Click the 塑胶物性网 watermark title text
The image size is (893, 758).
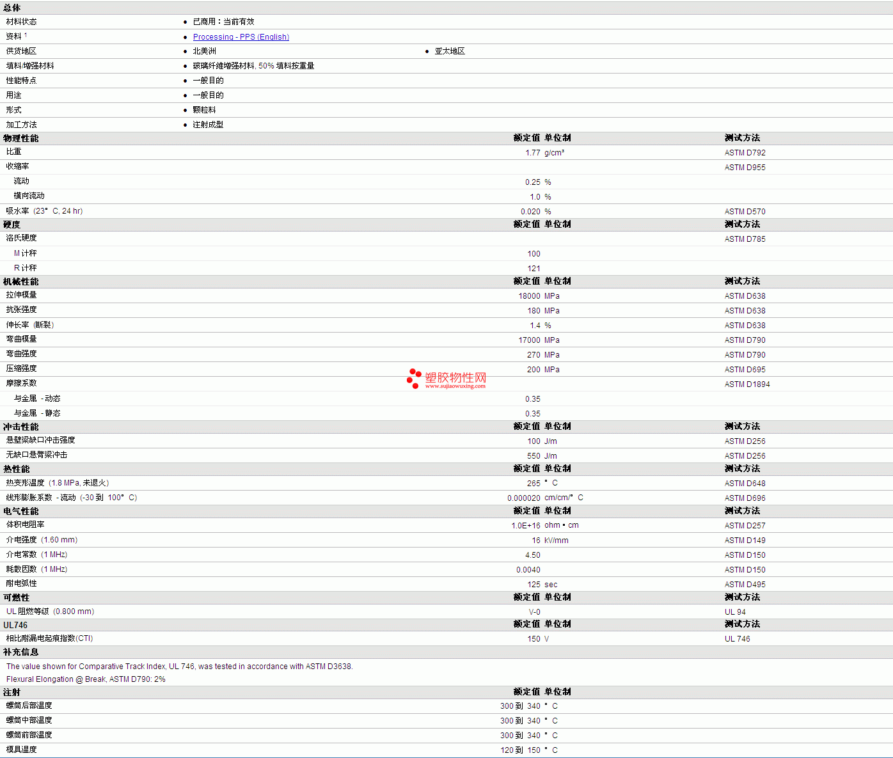[455, 377]
